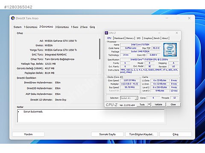
Task: Click the Notlar text box
Action: click(x=91, y=116)
